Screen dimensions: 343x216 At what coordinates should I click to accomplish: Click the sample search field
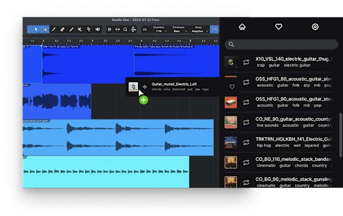[x=281, y=45]
